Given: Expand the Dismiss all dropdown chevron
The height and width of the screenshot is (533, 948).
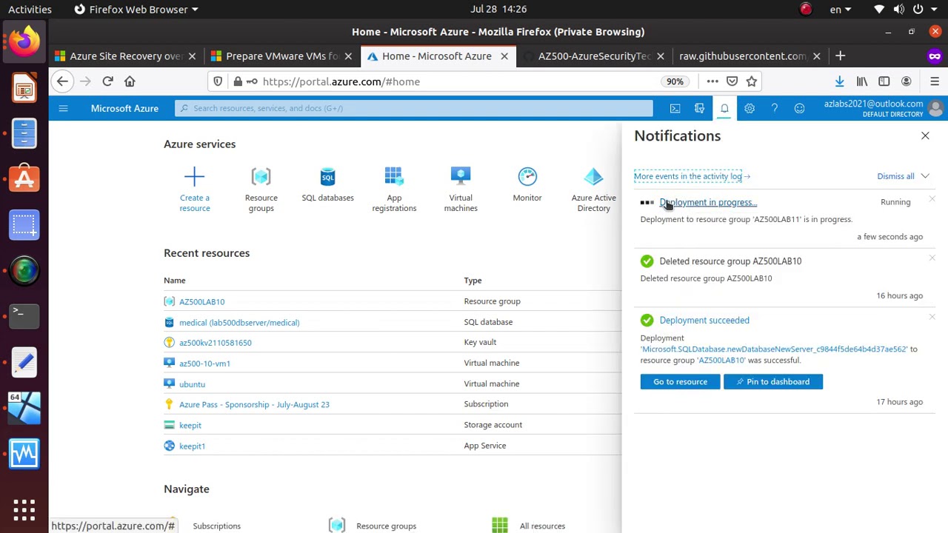Looking at the screenshot, I should click(925, 176).
